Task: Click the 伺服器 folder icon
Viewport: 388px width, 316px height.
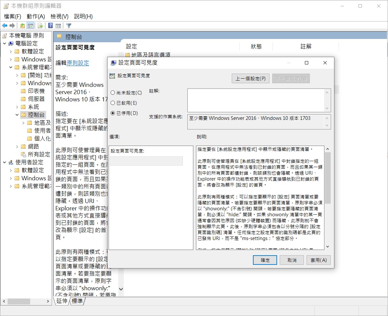Action: [x=23, y=99]
